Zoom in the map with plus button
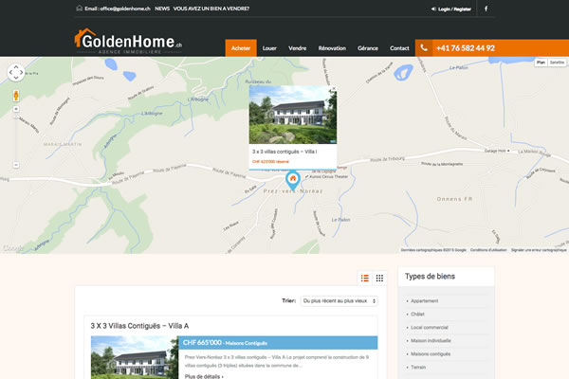Viewport: 569px width, 379px height. click(x=16, y=109)
